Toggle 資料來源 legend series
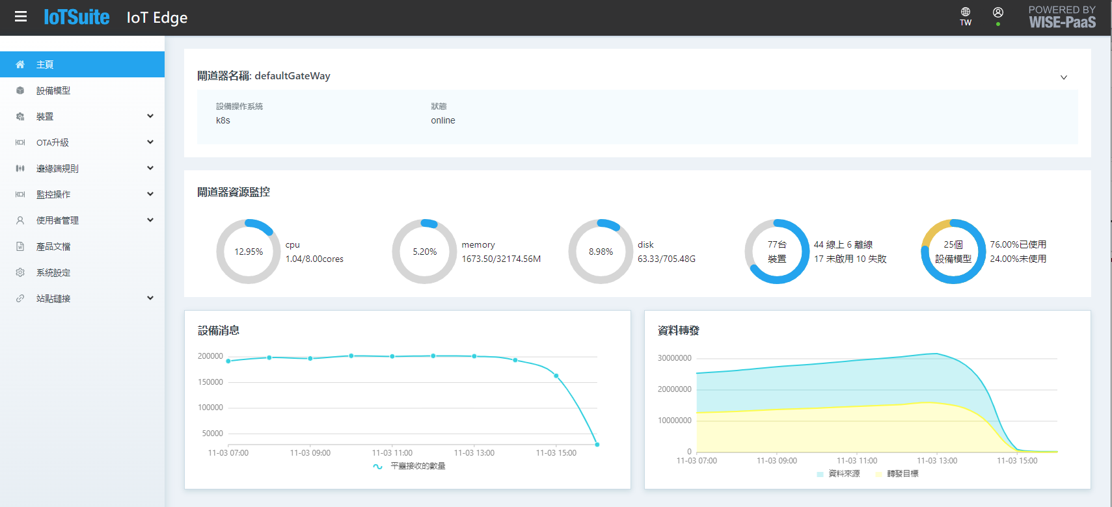 click(838, 474)
